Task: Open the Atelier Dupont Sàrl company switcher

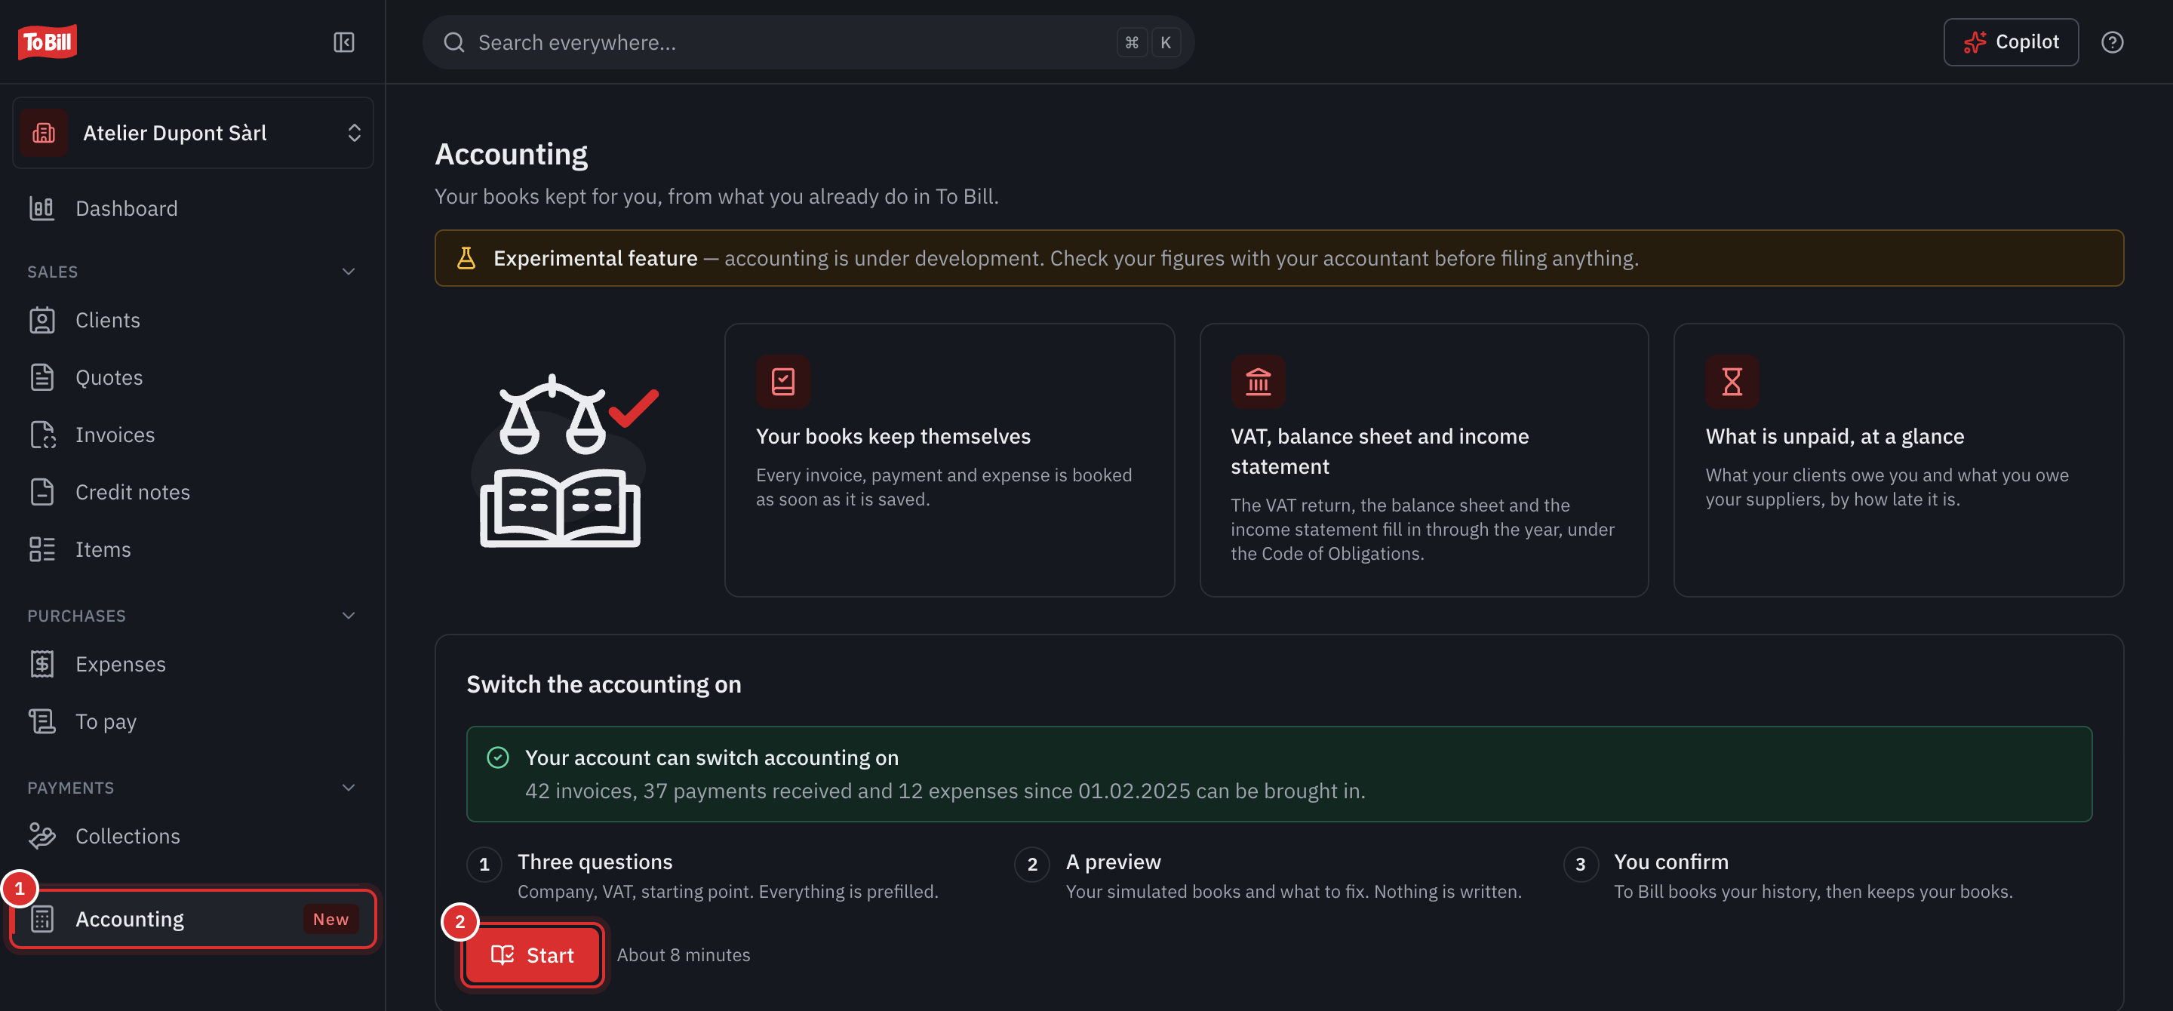Action: click(x=192, y=134)
